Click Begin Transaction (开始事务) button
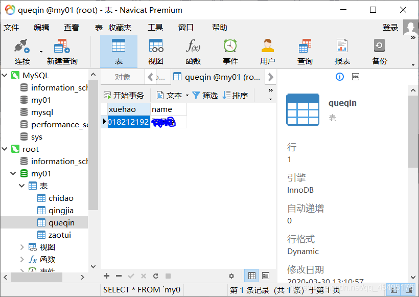Viewport: 419px width, 297px height. point(124,95)
